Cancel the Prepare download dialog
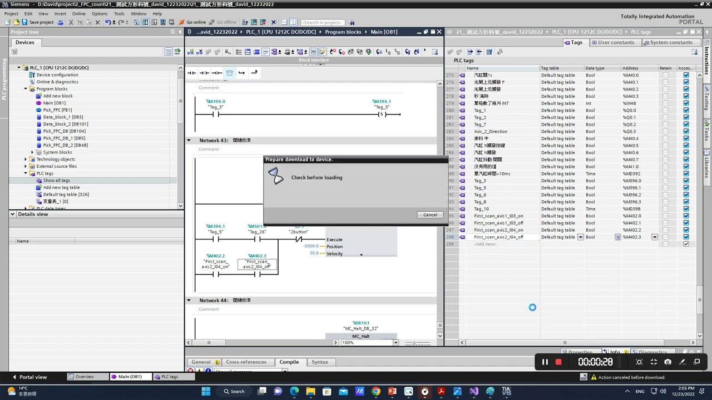 click(430, 215)
